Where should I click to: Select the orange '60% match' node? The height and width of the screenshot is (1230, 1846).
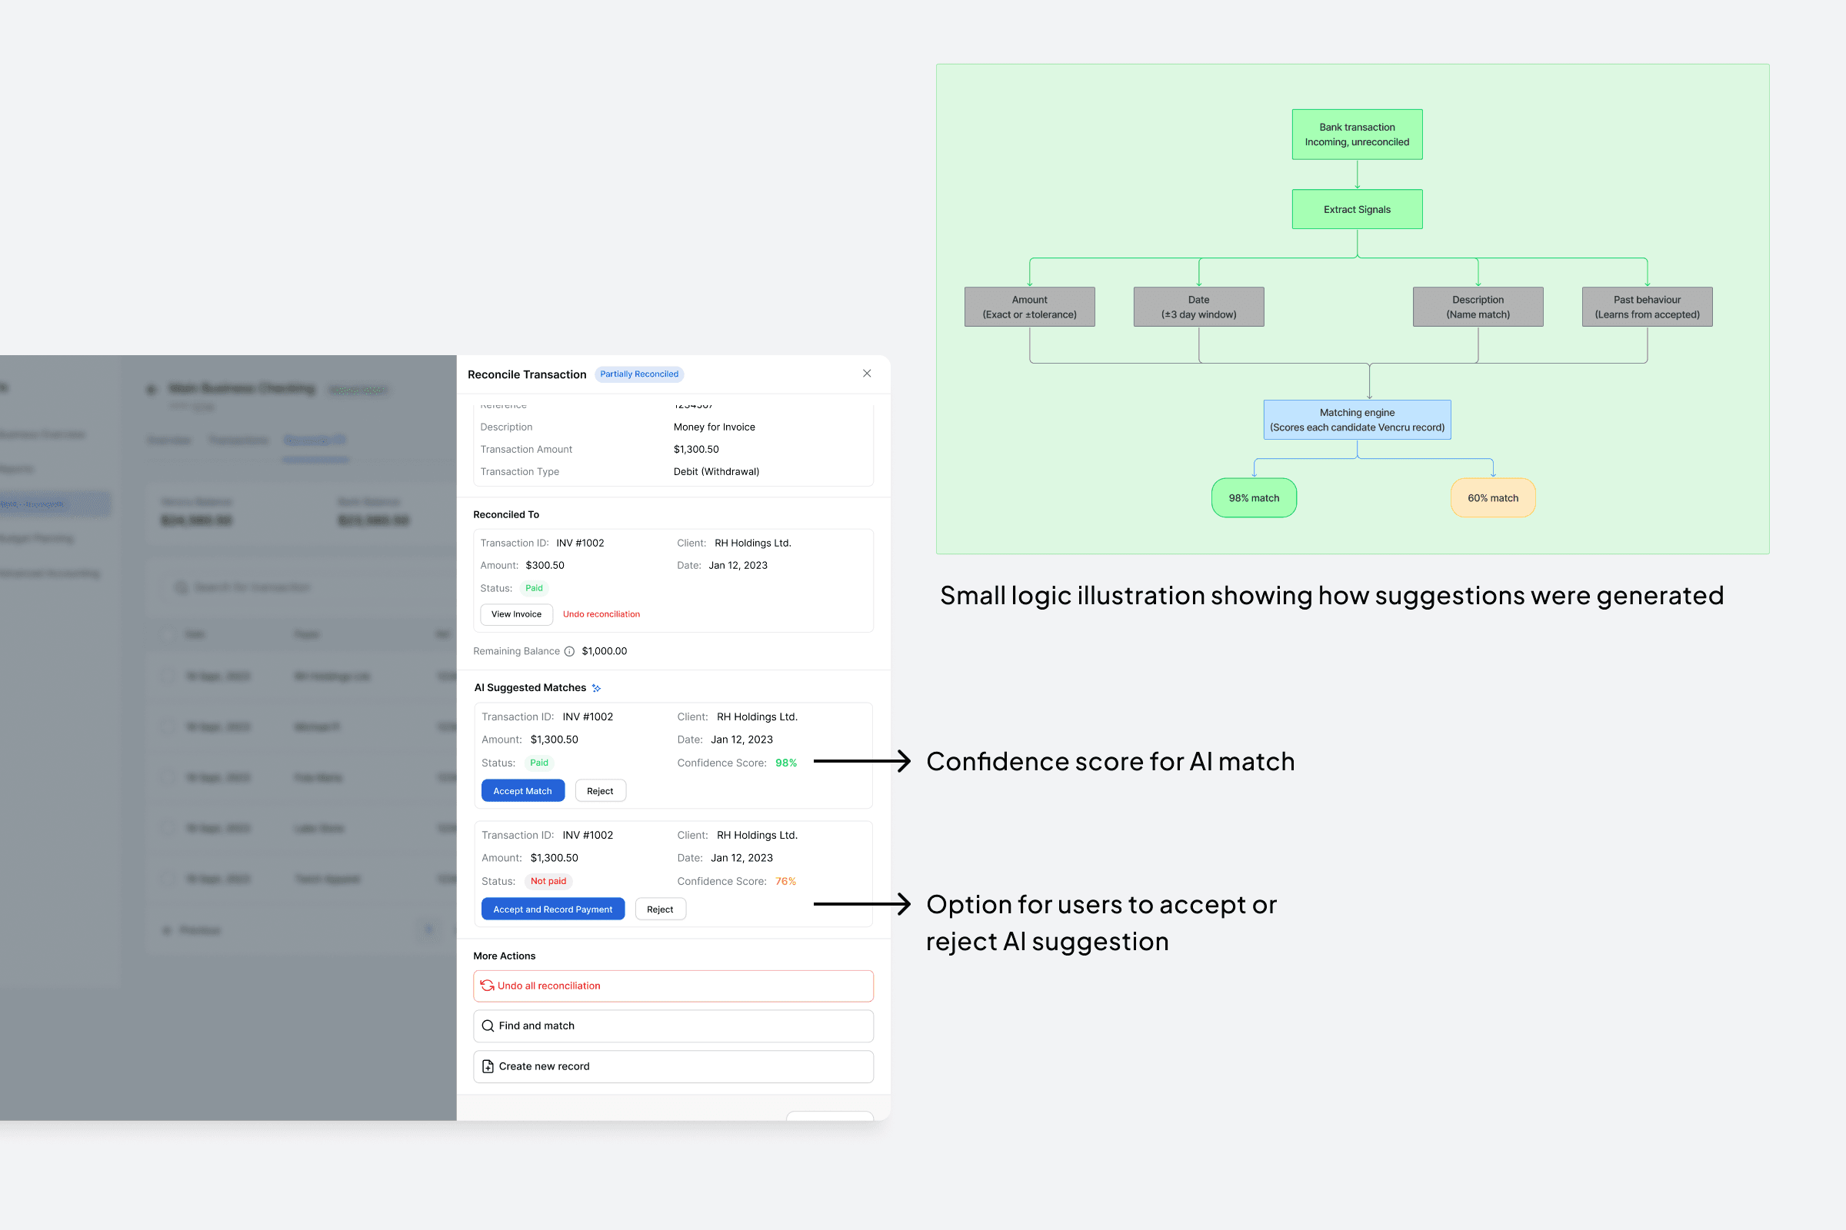[x=1493, y=498]
